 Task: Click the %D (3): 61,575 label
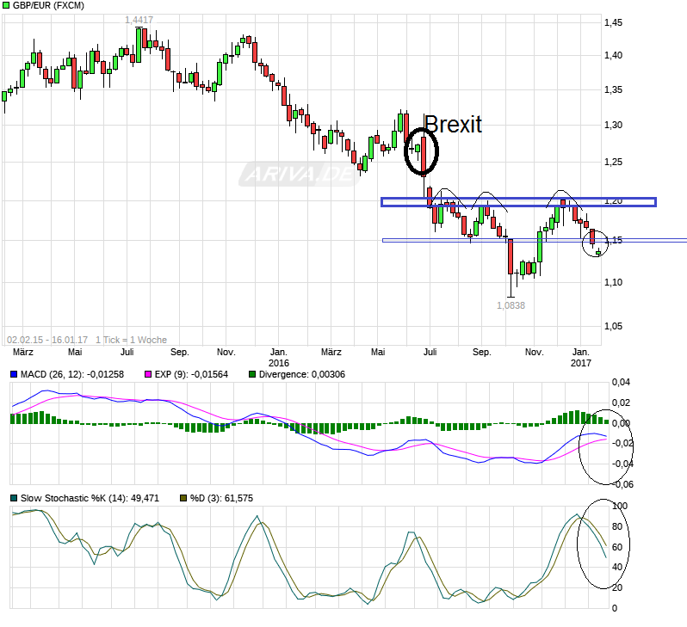(221, 498)
